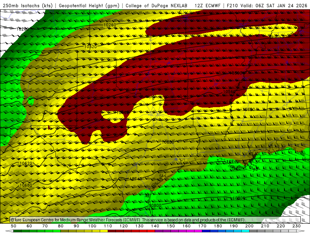Click the 180 value on color scale
Viewport: 310px width, 233px height.
pyautogui.click(x=218, y=226)
